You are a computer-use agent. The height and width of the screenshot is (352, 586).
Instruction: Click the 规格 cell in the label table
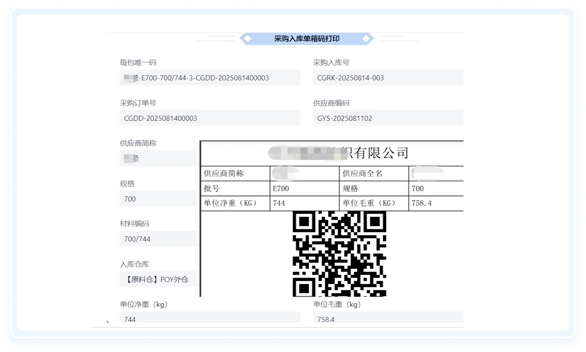tap(374, 188)
